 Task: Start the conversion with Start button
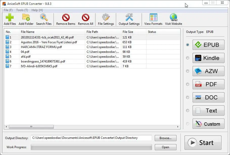203,143
